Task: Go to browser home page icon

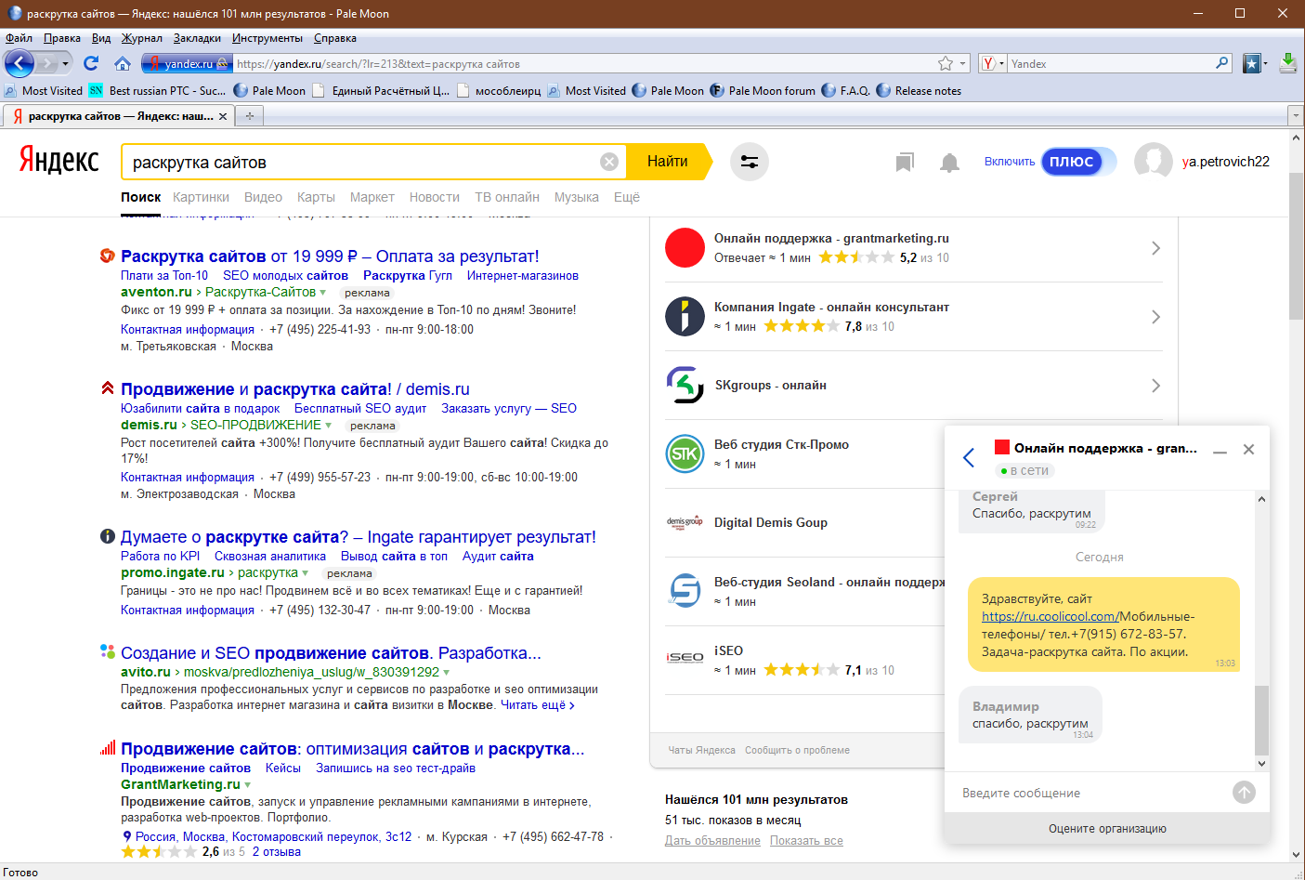Action: click(123, 63)
